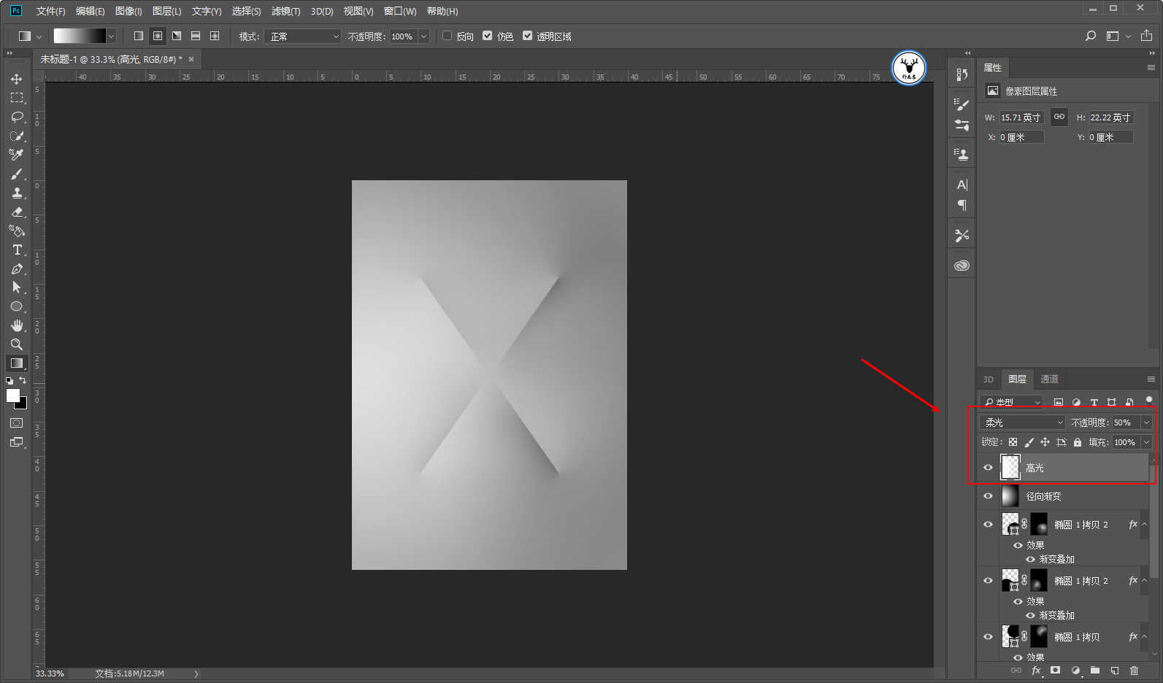The width and height of the screenshot is (1163, 683).
Task: Select the Eraser tool
Action: coord(16,212)
